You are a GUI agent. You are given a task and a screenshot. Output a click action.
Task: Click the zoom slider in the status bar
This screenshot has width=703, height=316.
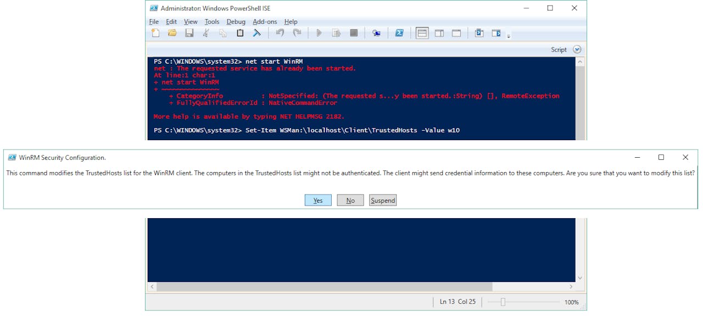[x=502, y=302]
